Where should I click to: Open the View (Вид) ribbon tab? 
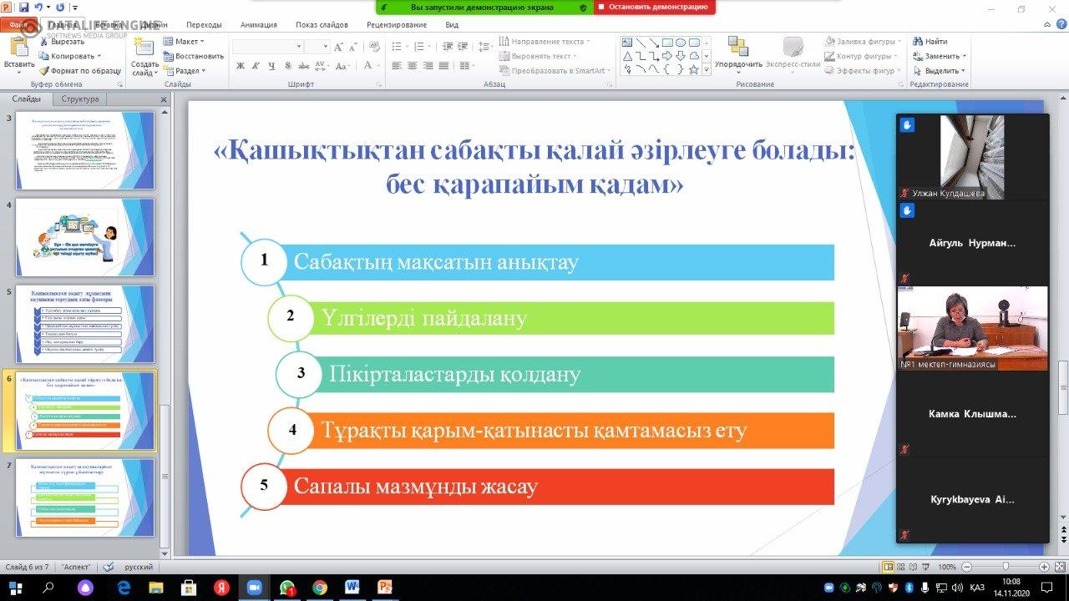pyautogui.click(x=452, y=25)
